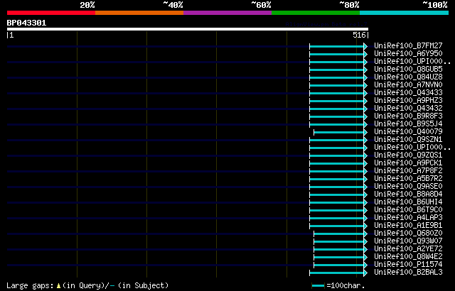Select the UniRef100_B6T9C0 label
The image size is (455, 291).
[x=408, y=210]
